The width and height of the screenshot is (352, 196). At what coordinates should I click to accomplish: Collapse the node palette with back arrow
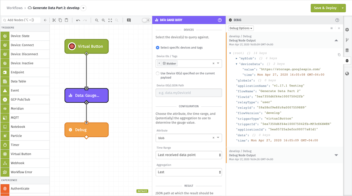45,20
